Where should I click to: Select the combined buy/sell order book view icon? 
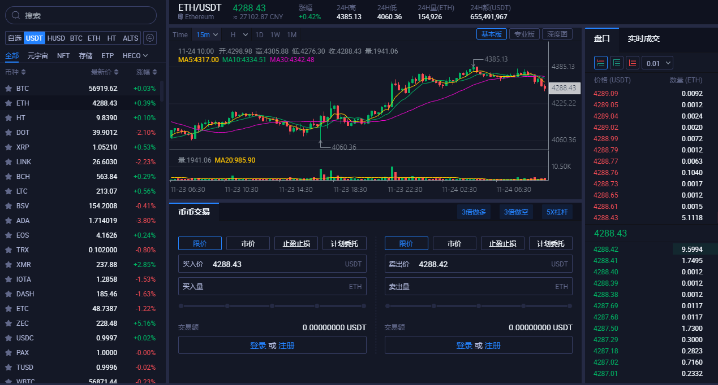[x=600, y=62]
